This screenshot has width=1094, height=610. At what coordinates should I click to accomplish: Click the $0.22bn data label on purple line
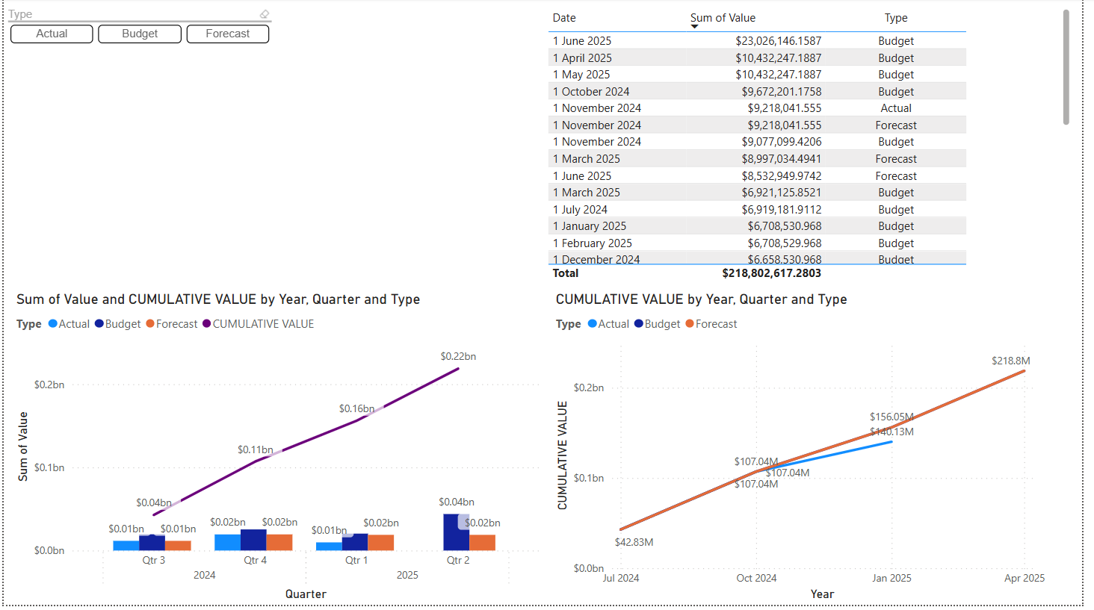click(458, 357)
